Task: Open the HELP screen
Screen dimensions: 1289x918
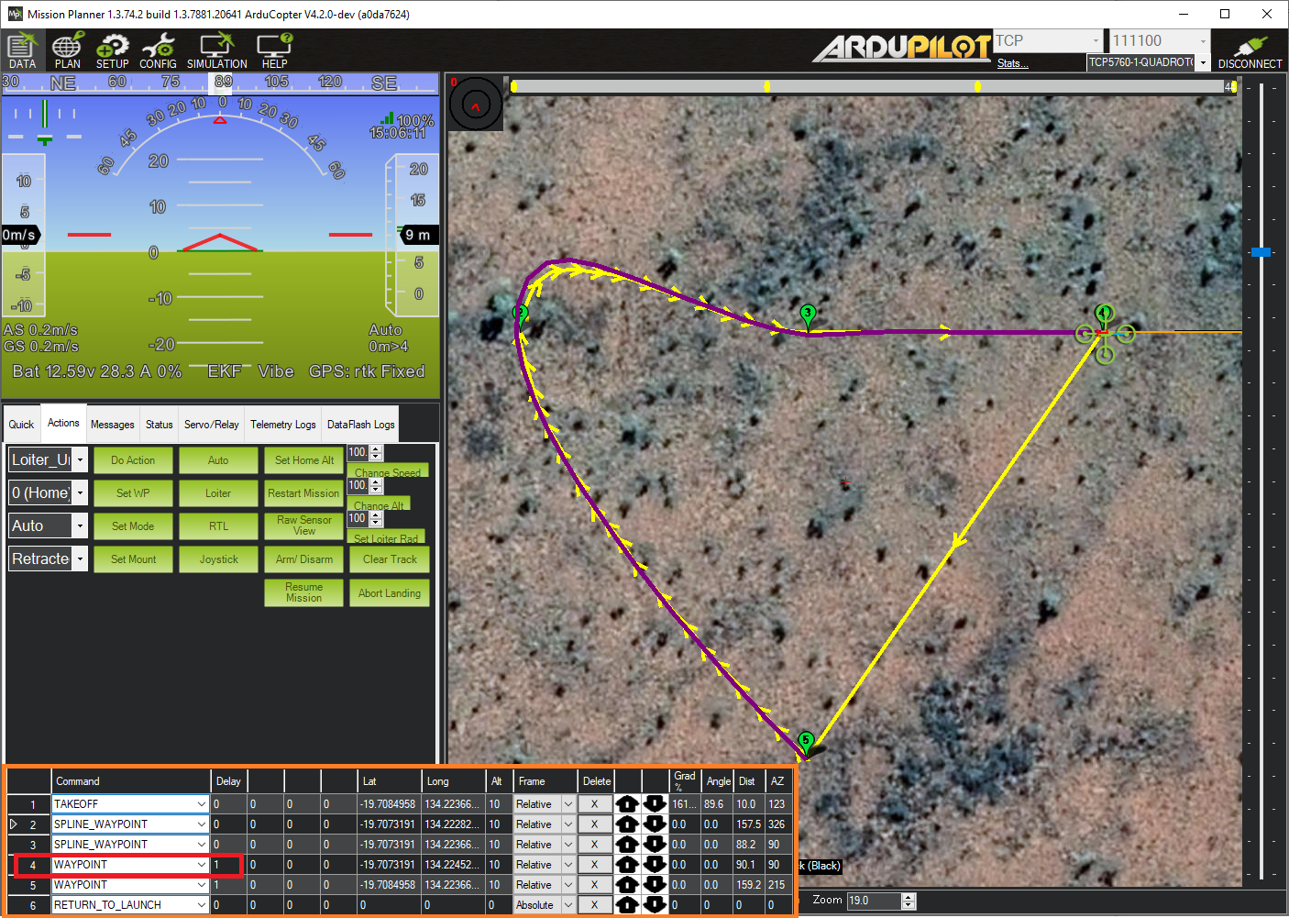Action: point(272,50)
